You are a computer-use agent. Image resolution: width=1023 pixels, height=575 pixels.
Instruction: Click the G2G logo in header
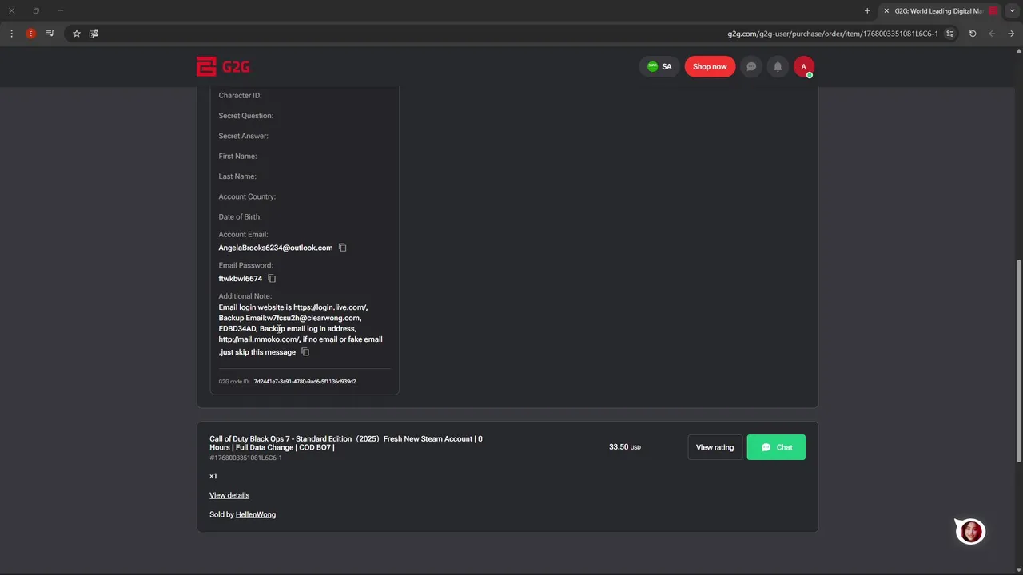pos(223,67)
